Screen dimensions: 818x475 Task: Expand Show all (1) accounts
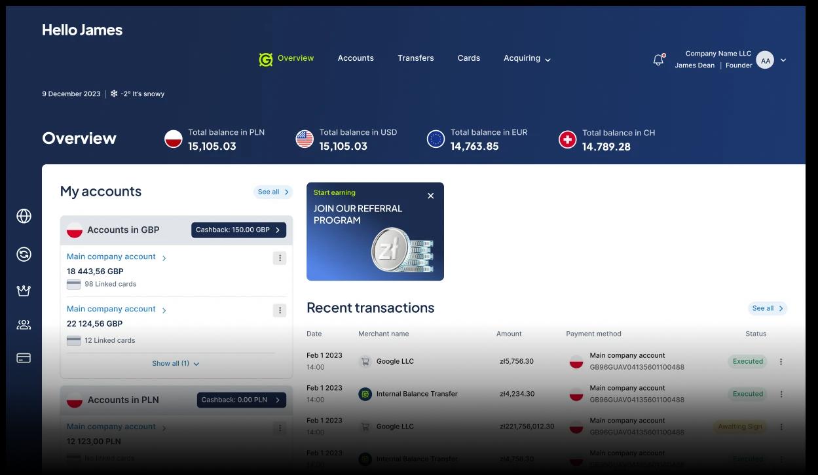[x=176, y=364]
